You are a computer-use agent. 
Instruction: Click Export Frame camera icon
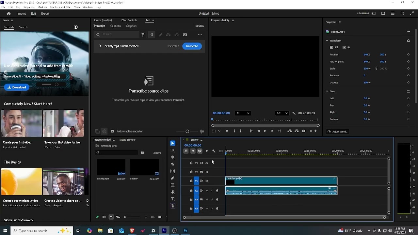click(x=304, y=131)
